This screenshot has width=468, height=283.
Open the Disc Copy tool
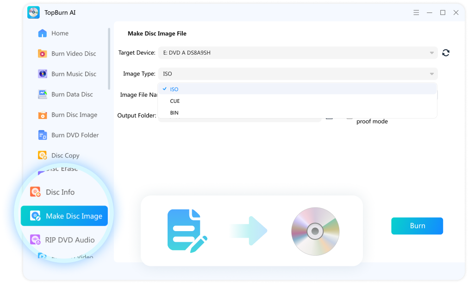65,156
